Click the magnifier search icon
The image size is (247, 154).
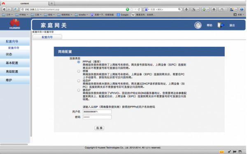[179, 9]
